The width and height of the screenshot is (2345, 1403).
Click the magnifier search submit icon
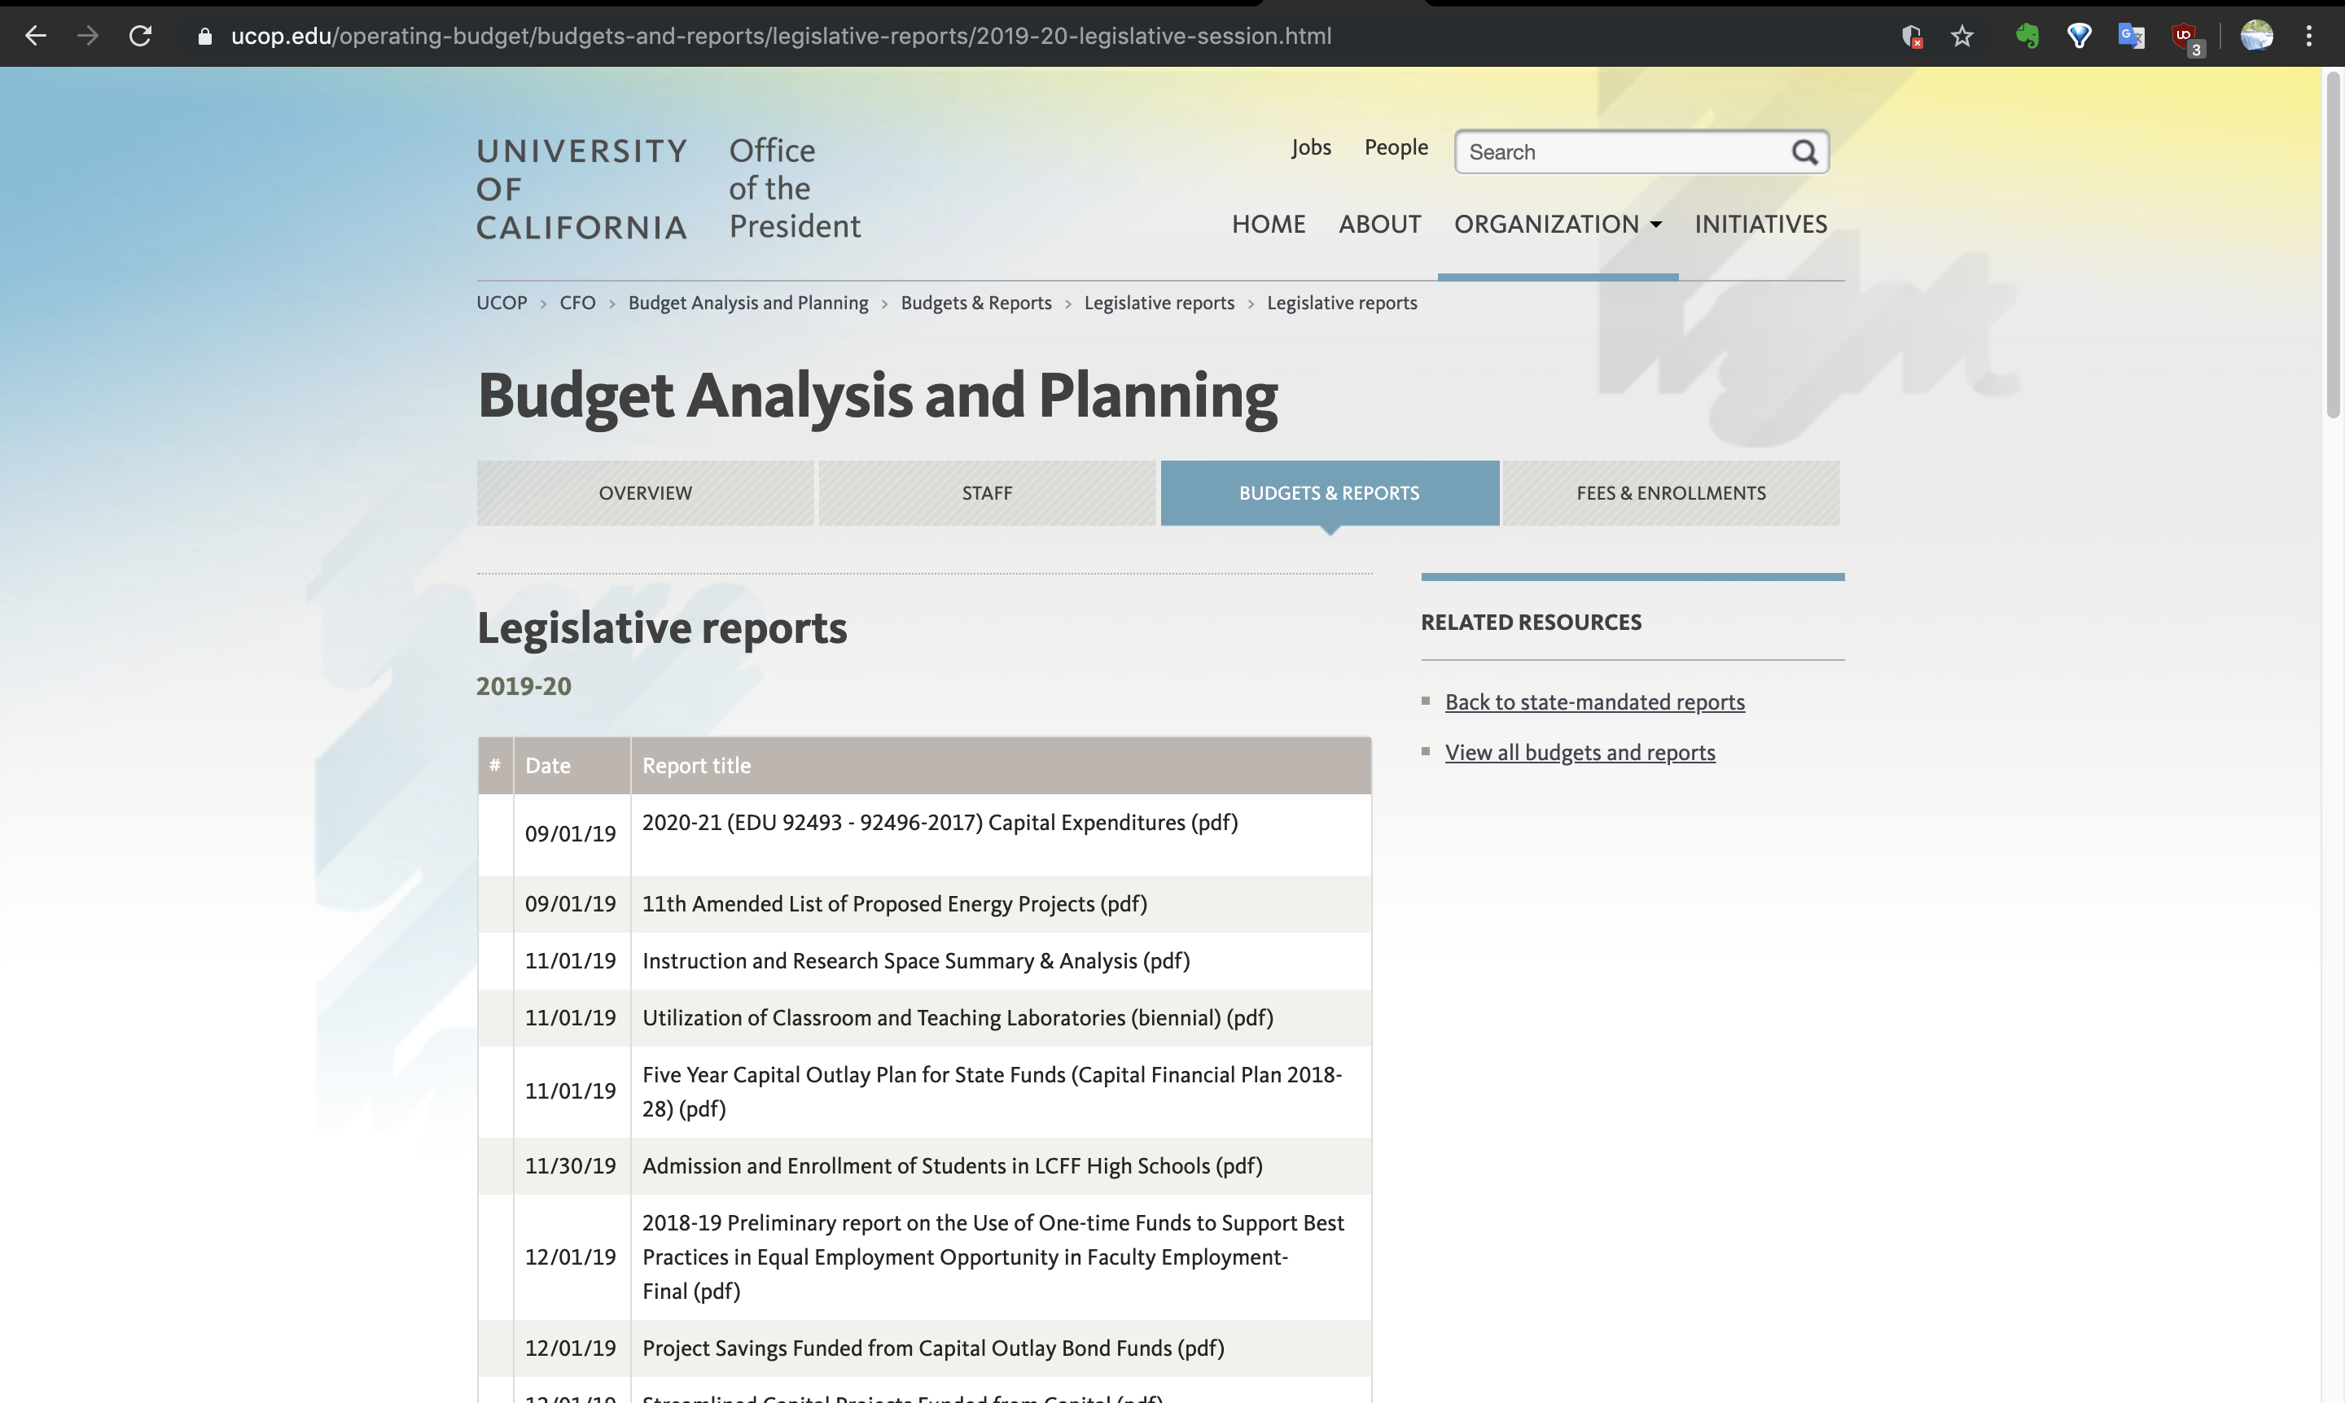coord(1805,152)
